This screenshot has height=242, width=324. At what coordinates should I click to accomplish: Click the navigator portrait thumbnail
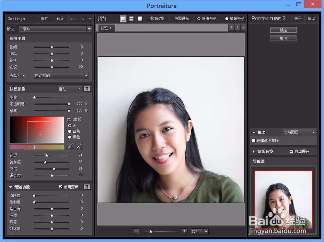283,199
